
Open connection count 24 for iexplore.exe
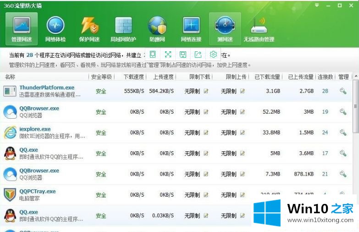[325, 133]
